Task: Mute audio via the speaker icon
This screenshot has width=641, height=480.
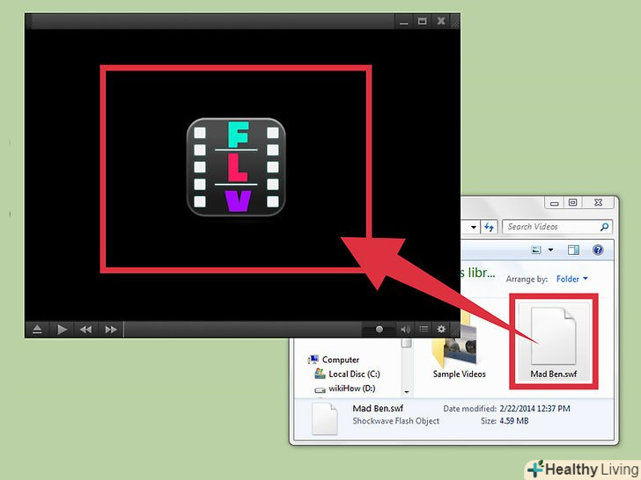Action: pyautogui.click(x=406, y=329)
